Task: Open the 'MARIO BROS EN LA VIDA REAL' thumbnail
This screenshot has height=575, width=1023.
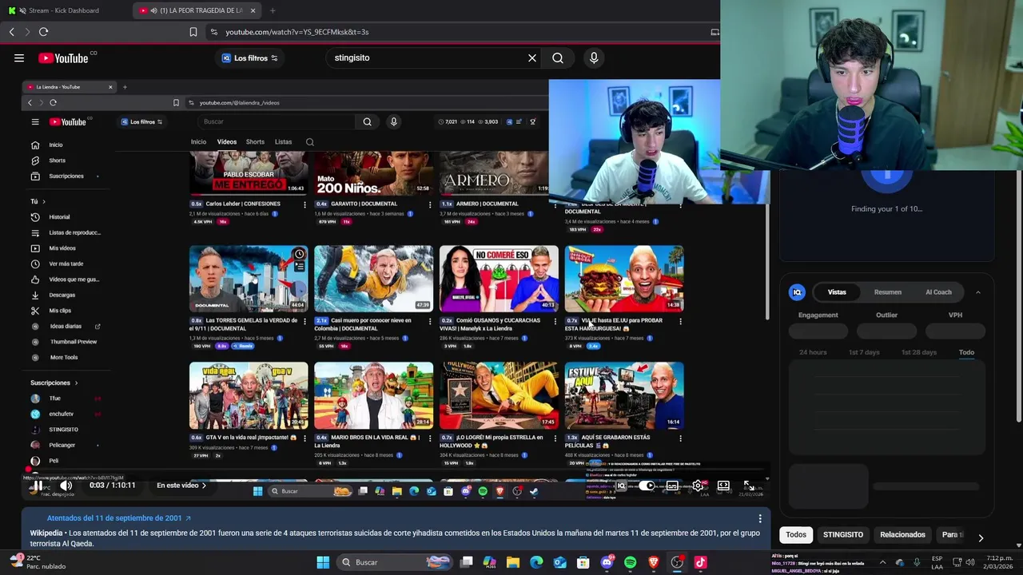Action: 374,395
